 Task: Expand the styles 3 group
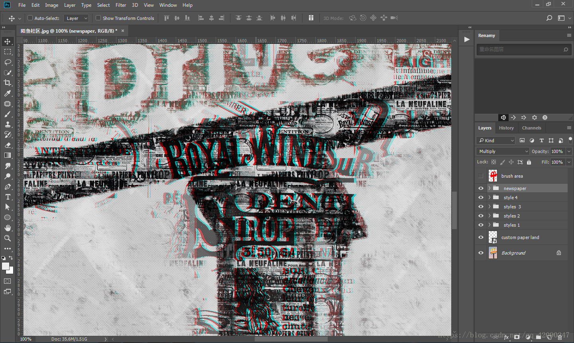tap(489, 207)
